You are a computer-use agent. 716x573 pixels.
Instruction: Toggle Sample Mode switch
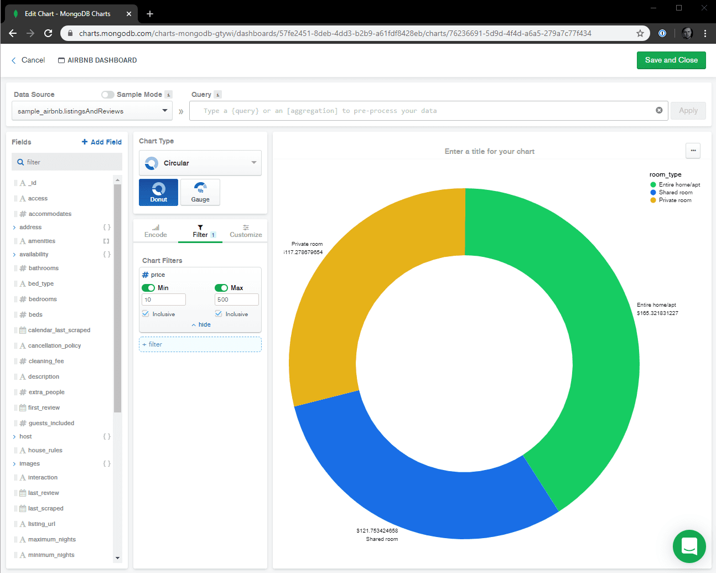(107, 95)
